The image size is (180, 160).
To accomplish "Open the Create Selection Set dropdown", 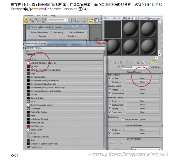I will [x=66, y=20].
